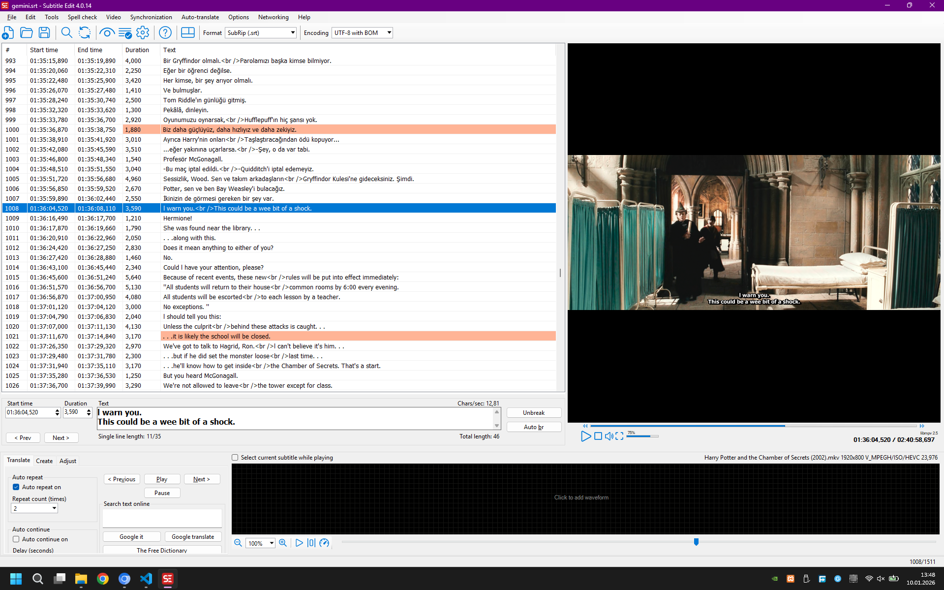Open the waveform zoom 100% dropdown
Image resolution: width=944 pixels, height=590 pixels.
tap(260, 543)
